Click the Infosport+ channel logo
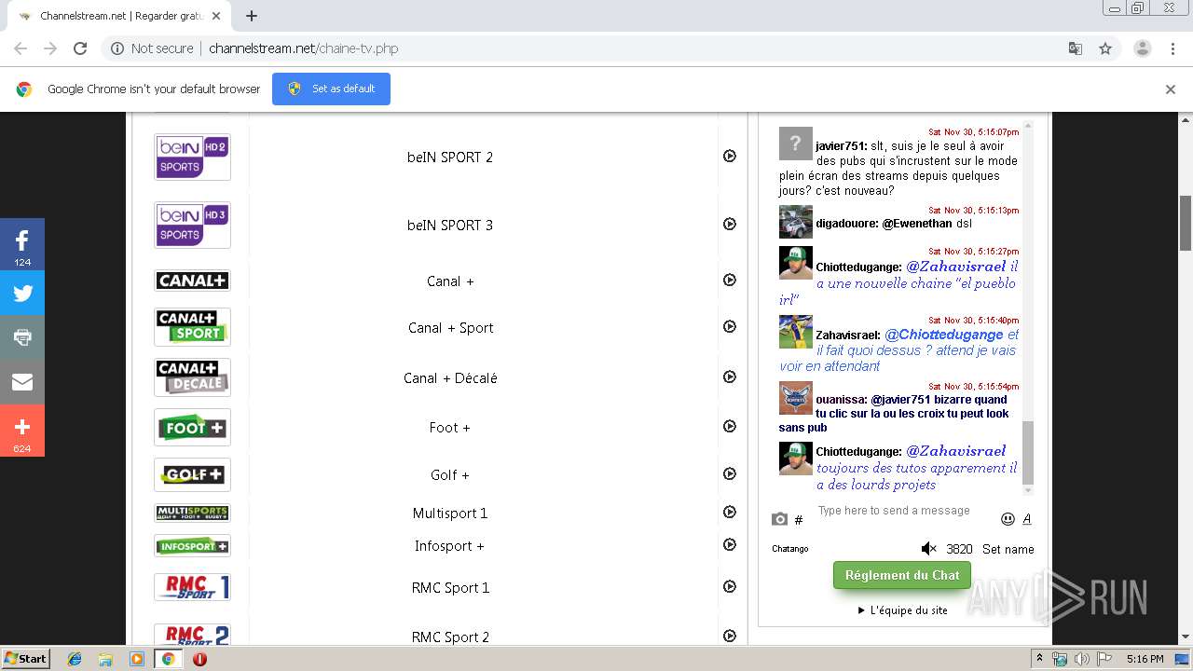1193x671 pixels. coord(192,546)
